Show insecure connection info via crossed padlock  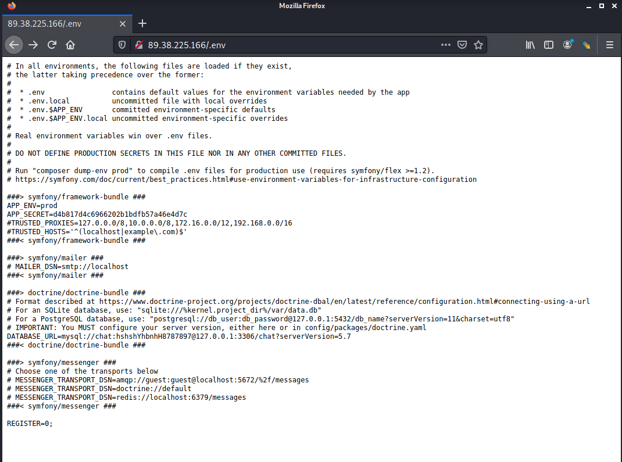138,45
